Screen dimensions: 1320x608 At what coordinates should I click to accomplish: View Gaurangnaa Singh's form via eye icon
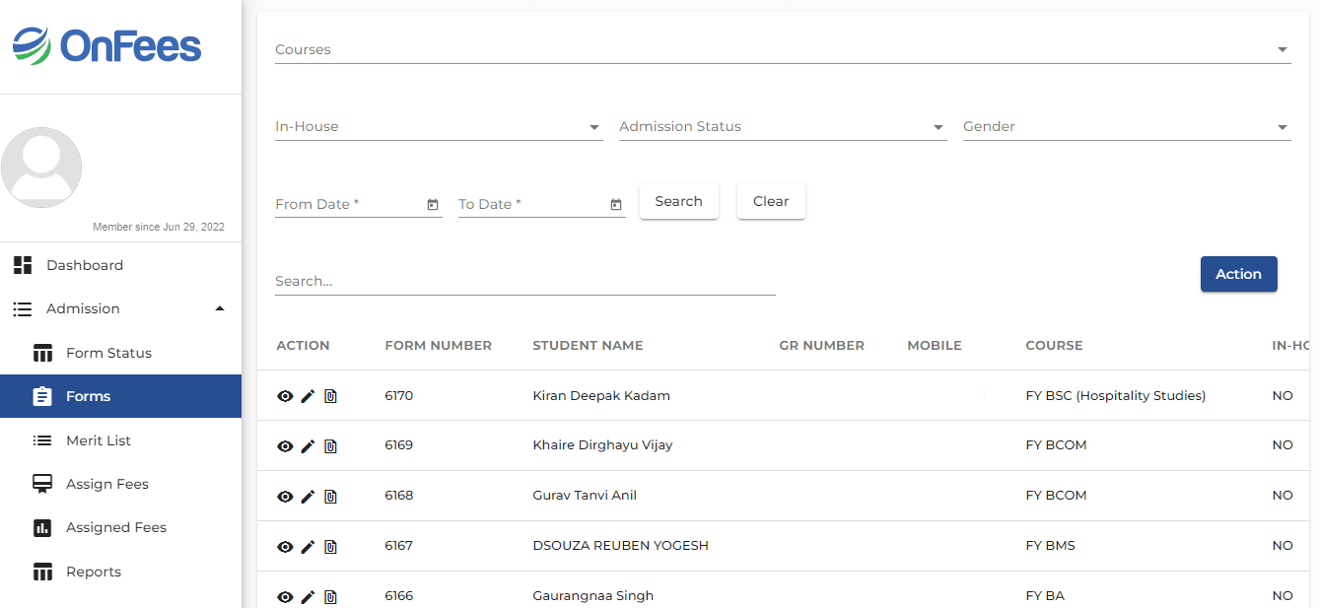[285, 597]
